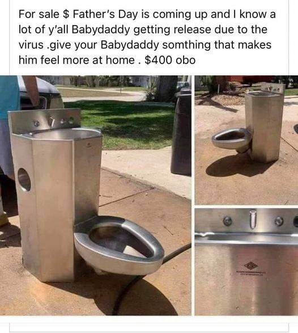Click the text "him feel more at home"
This screenshot has width=298, height=333.
point(76,60)
